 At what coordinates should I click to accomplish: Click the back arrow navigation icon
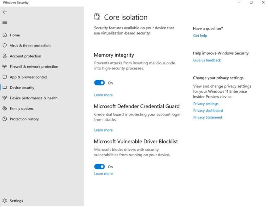pyautogui.click(x=5, y=12)
